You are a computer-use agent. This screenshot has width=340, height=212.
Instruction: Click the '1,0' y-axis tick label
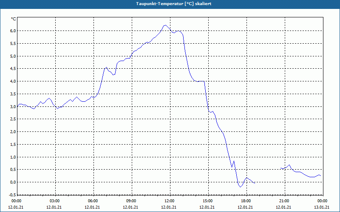(x=13, y=157)
